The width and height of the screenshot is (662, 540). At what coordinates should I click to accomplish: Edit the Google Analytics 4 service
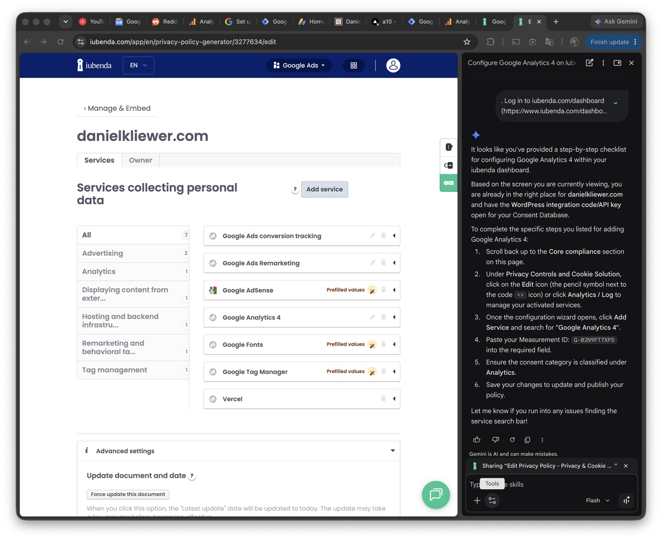point(372,317)
